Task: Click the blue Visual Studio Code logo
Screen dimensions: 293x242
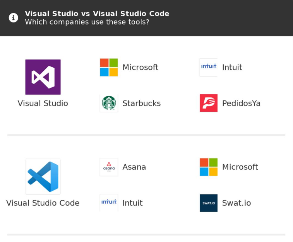Action: (43, 177)
